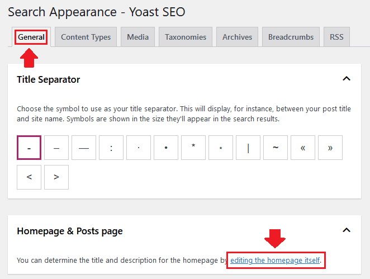Collapse the Title Separator section
The image size is (370, 279).
coord(347,79)
